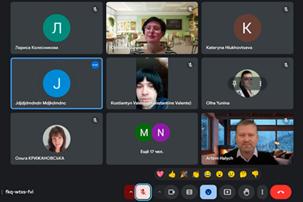Image resolution: width=303 pixels, height=202 pixels.
Task: Open the "Ещё 17 чел." participants tile
Action: click(152, 139)
